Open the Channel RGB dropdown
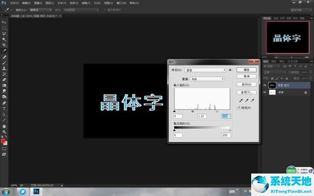 207,79
